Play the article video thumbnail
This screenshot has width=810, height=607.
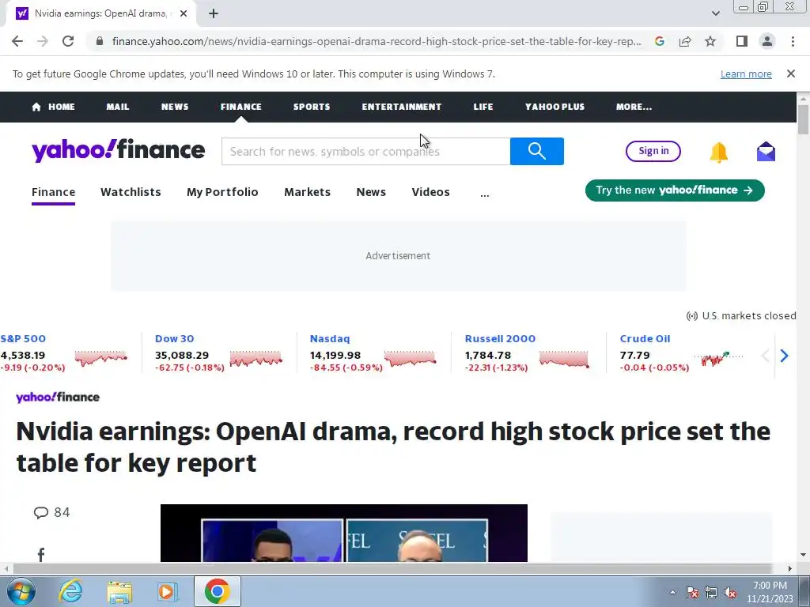pos(344,533)
